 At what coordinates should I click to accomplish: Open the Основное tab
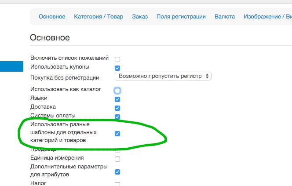52,17
